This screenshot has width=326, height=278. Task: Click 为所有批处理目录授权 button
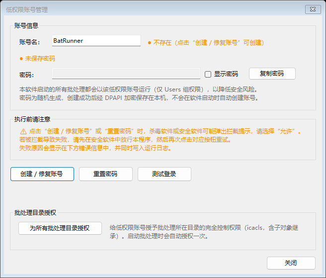(x=60, y=228)
